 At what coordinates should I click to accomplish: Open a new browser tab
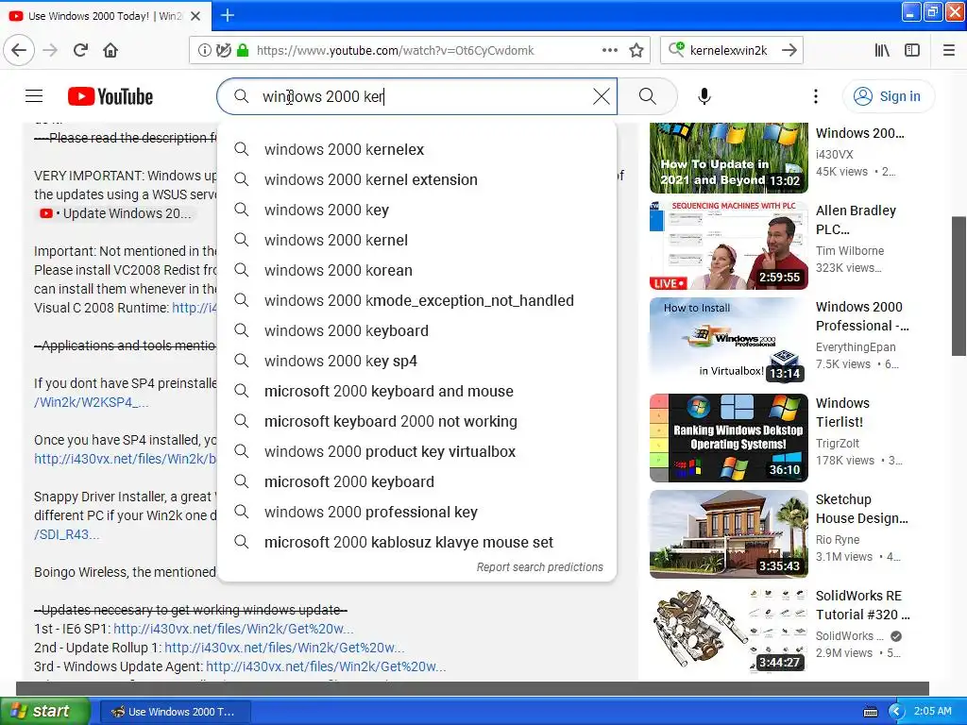click(227, 15)
